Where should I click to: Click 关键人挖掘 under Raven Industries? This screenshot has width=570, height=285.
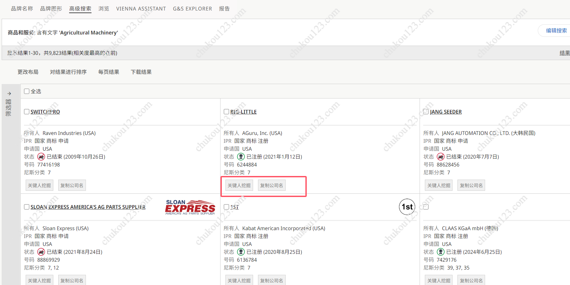coord(39,186)
